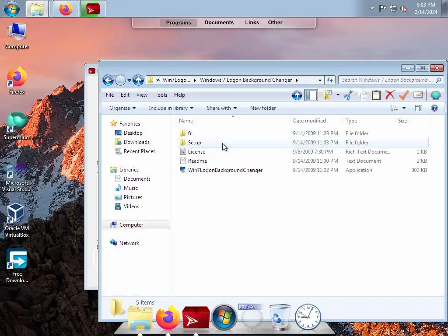Open Folder Options toolbar icon
Screen dimensions: 448x336
pyautogui.click(x=327, y=95)
